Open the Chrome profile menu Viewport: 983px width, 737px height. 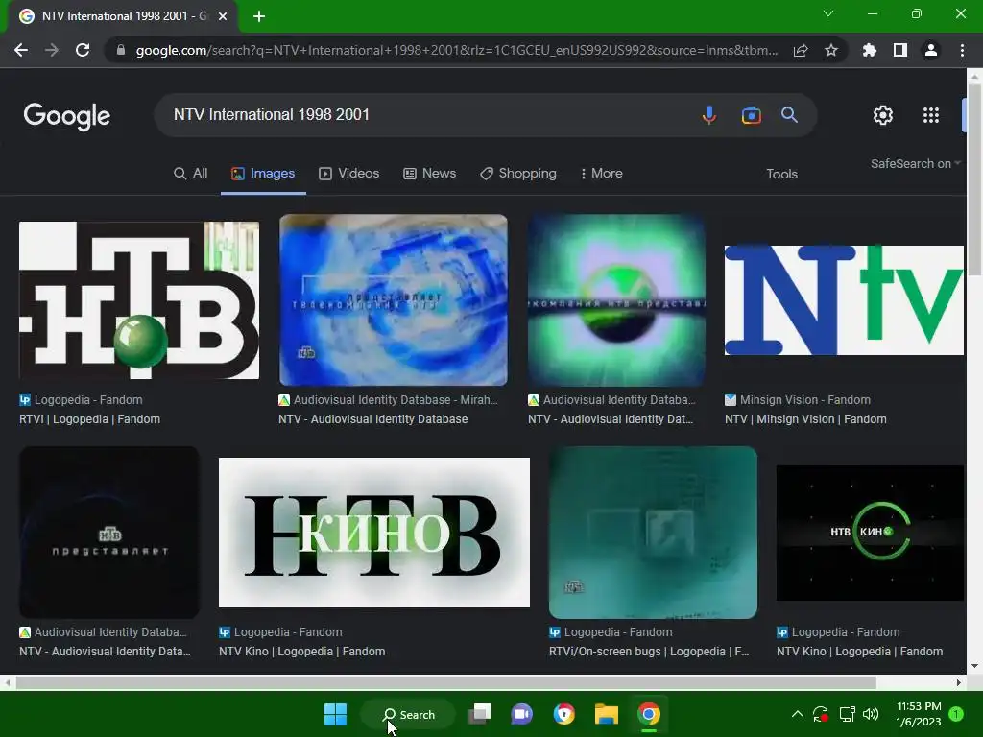(x=931, y=50)
